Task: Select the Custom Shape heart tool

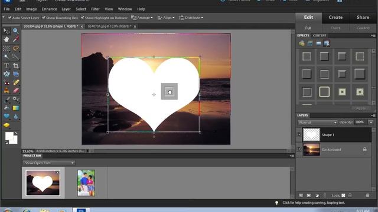Action: click(6, 117)
